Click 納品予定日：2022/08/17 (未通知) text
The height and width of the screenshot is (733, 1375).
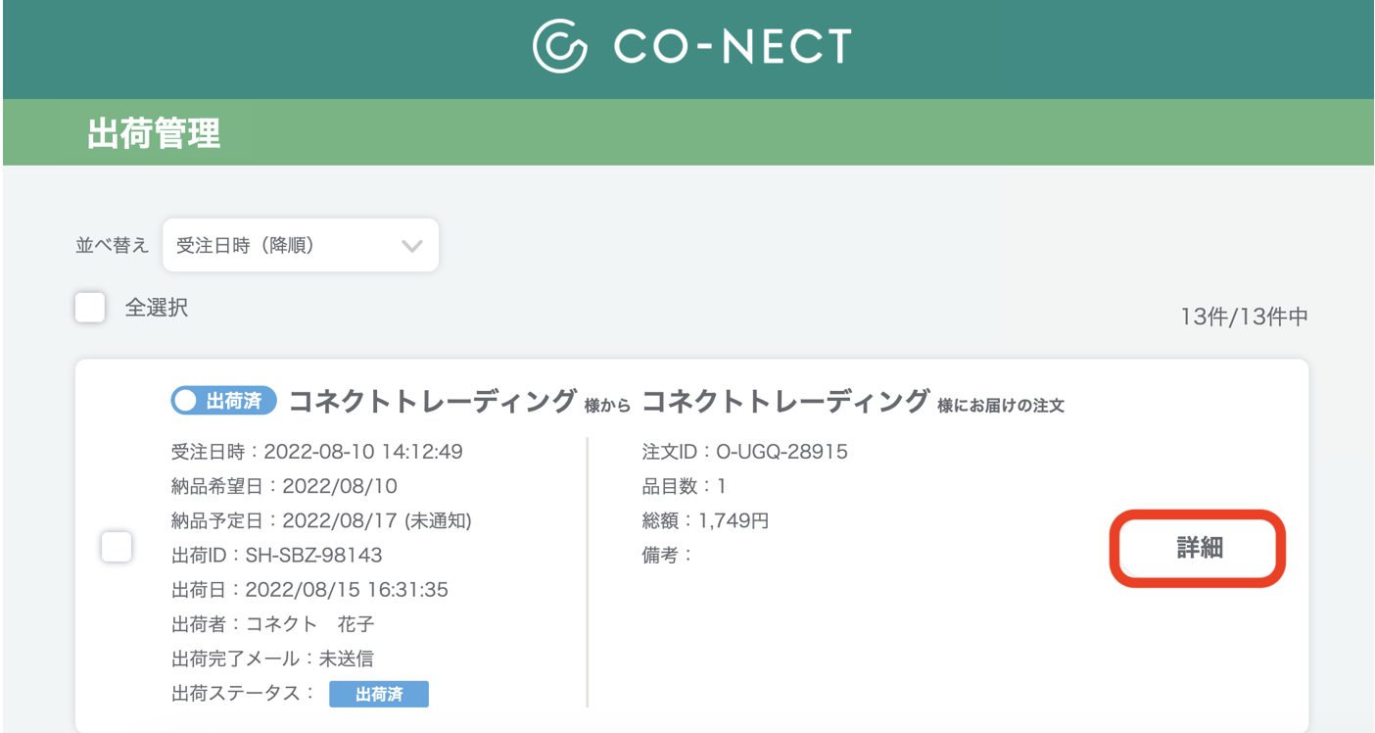(x=322, y=520)
